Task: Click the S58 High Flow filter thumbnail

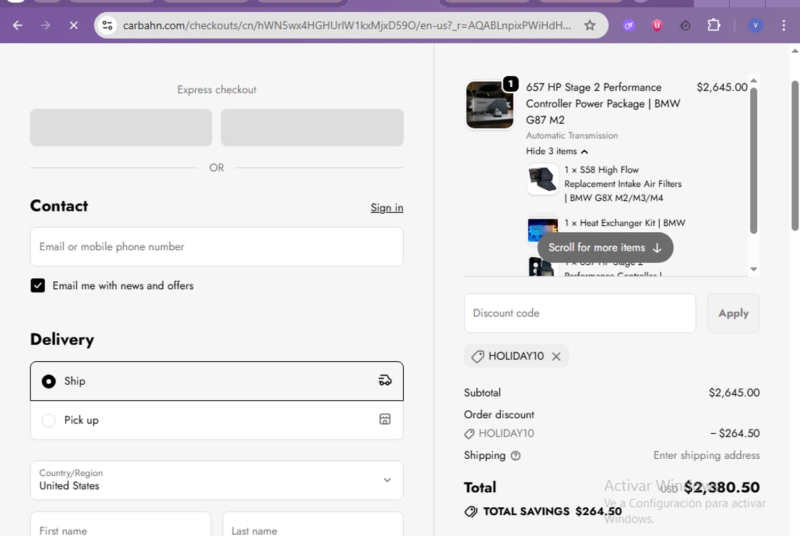Action: pyautogui.click(x=542, y=179)
